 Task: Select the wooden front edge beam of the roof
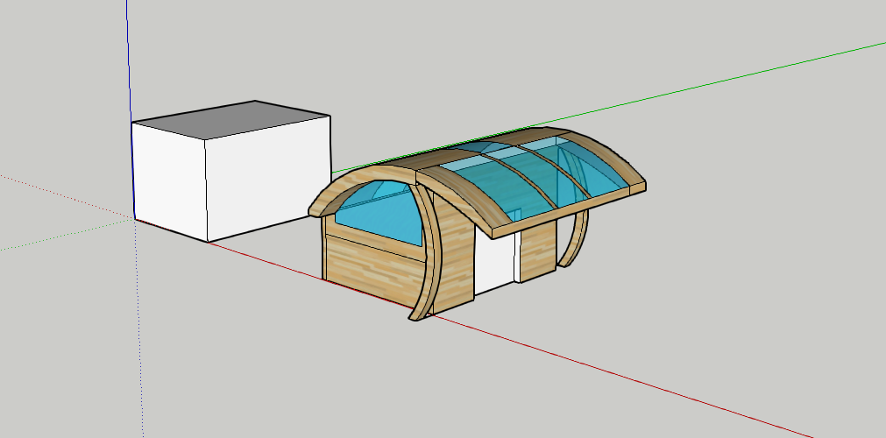(x=568, y=210)
